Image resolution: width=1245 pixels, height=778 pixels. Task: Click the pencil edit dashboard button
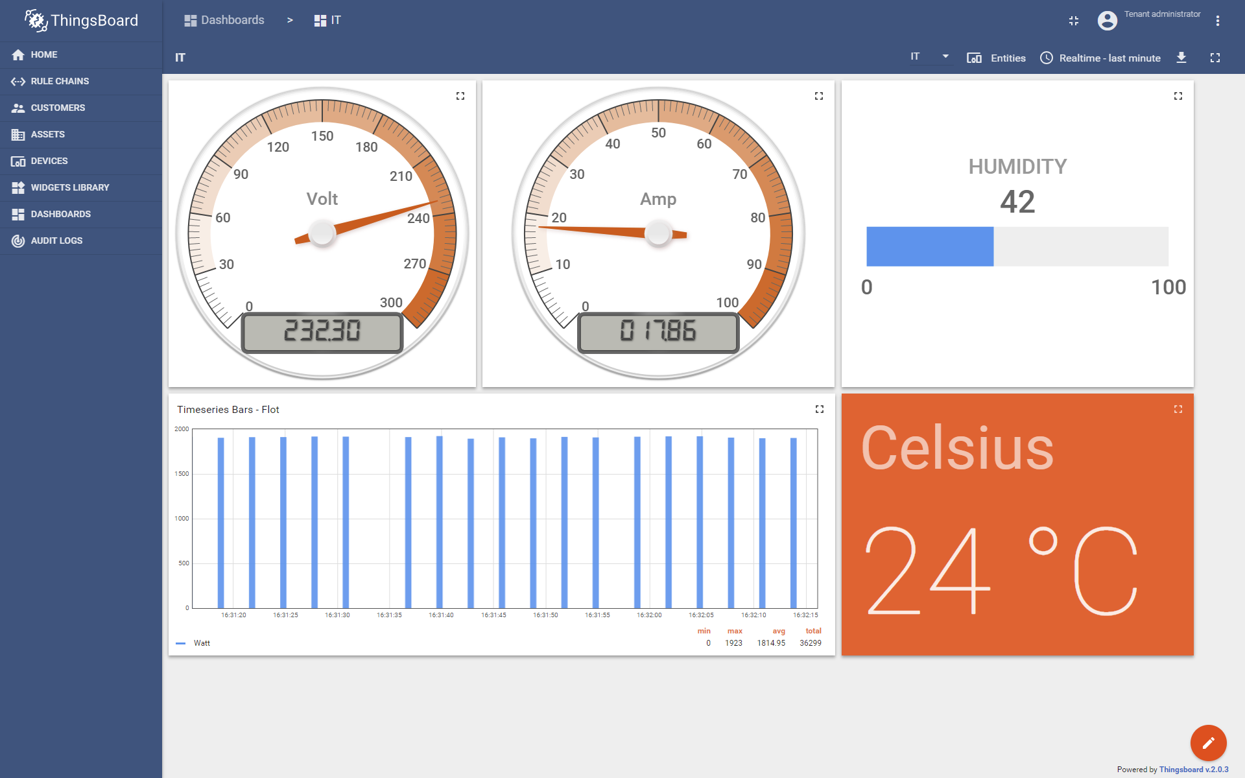[x=1208, y=742]
